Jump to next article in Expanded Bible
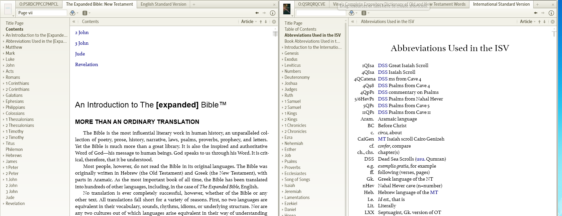Viewport: 562px width, 216px height. 266,22
